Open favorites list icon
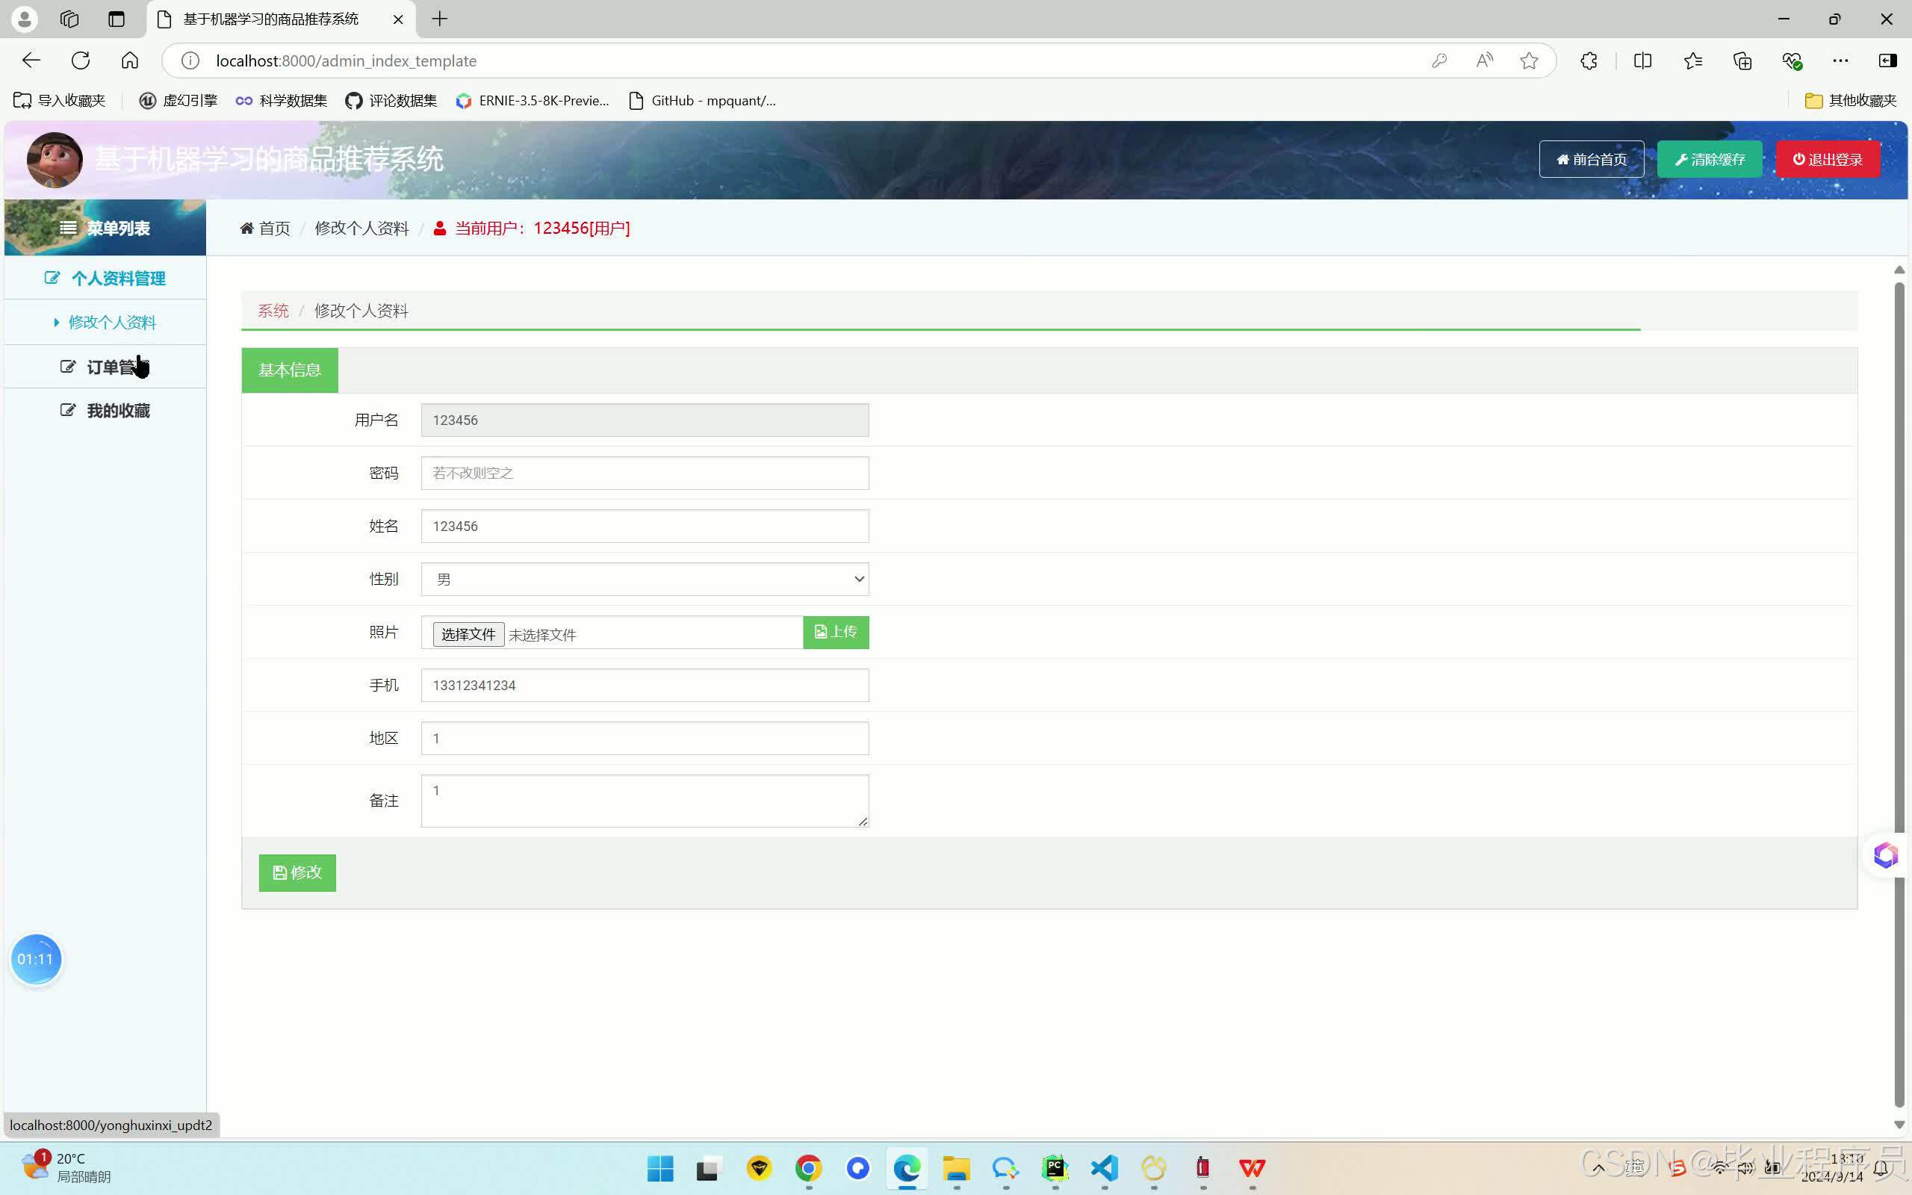This screenshot has width=1912, height=1195. pos(1692,60)
